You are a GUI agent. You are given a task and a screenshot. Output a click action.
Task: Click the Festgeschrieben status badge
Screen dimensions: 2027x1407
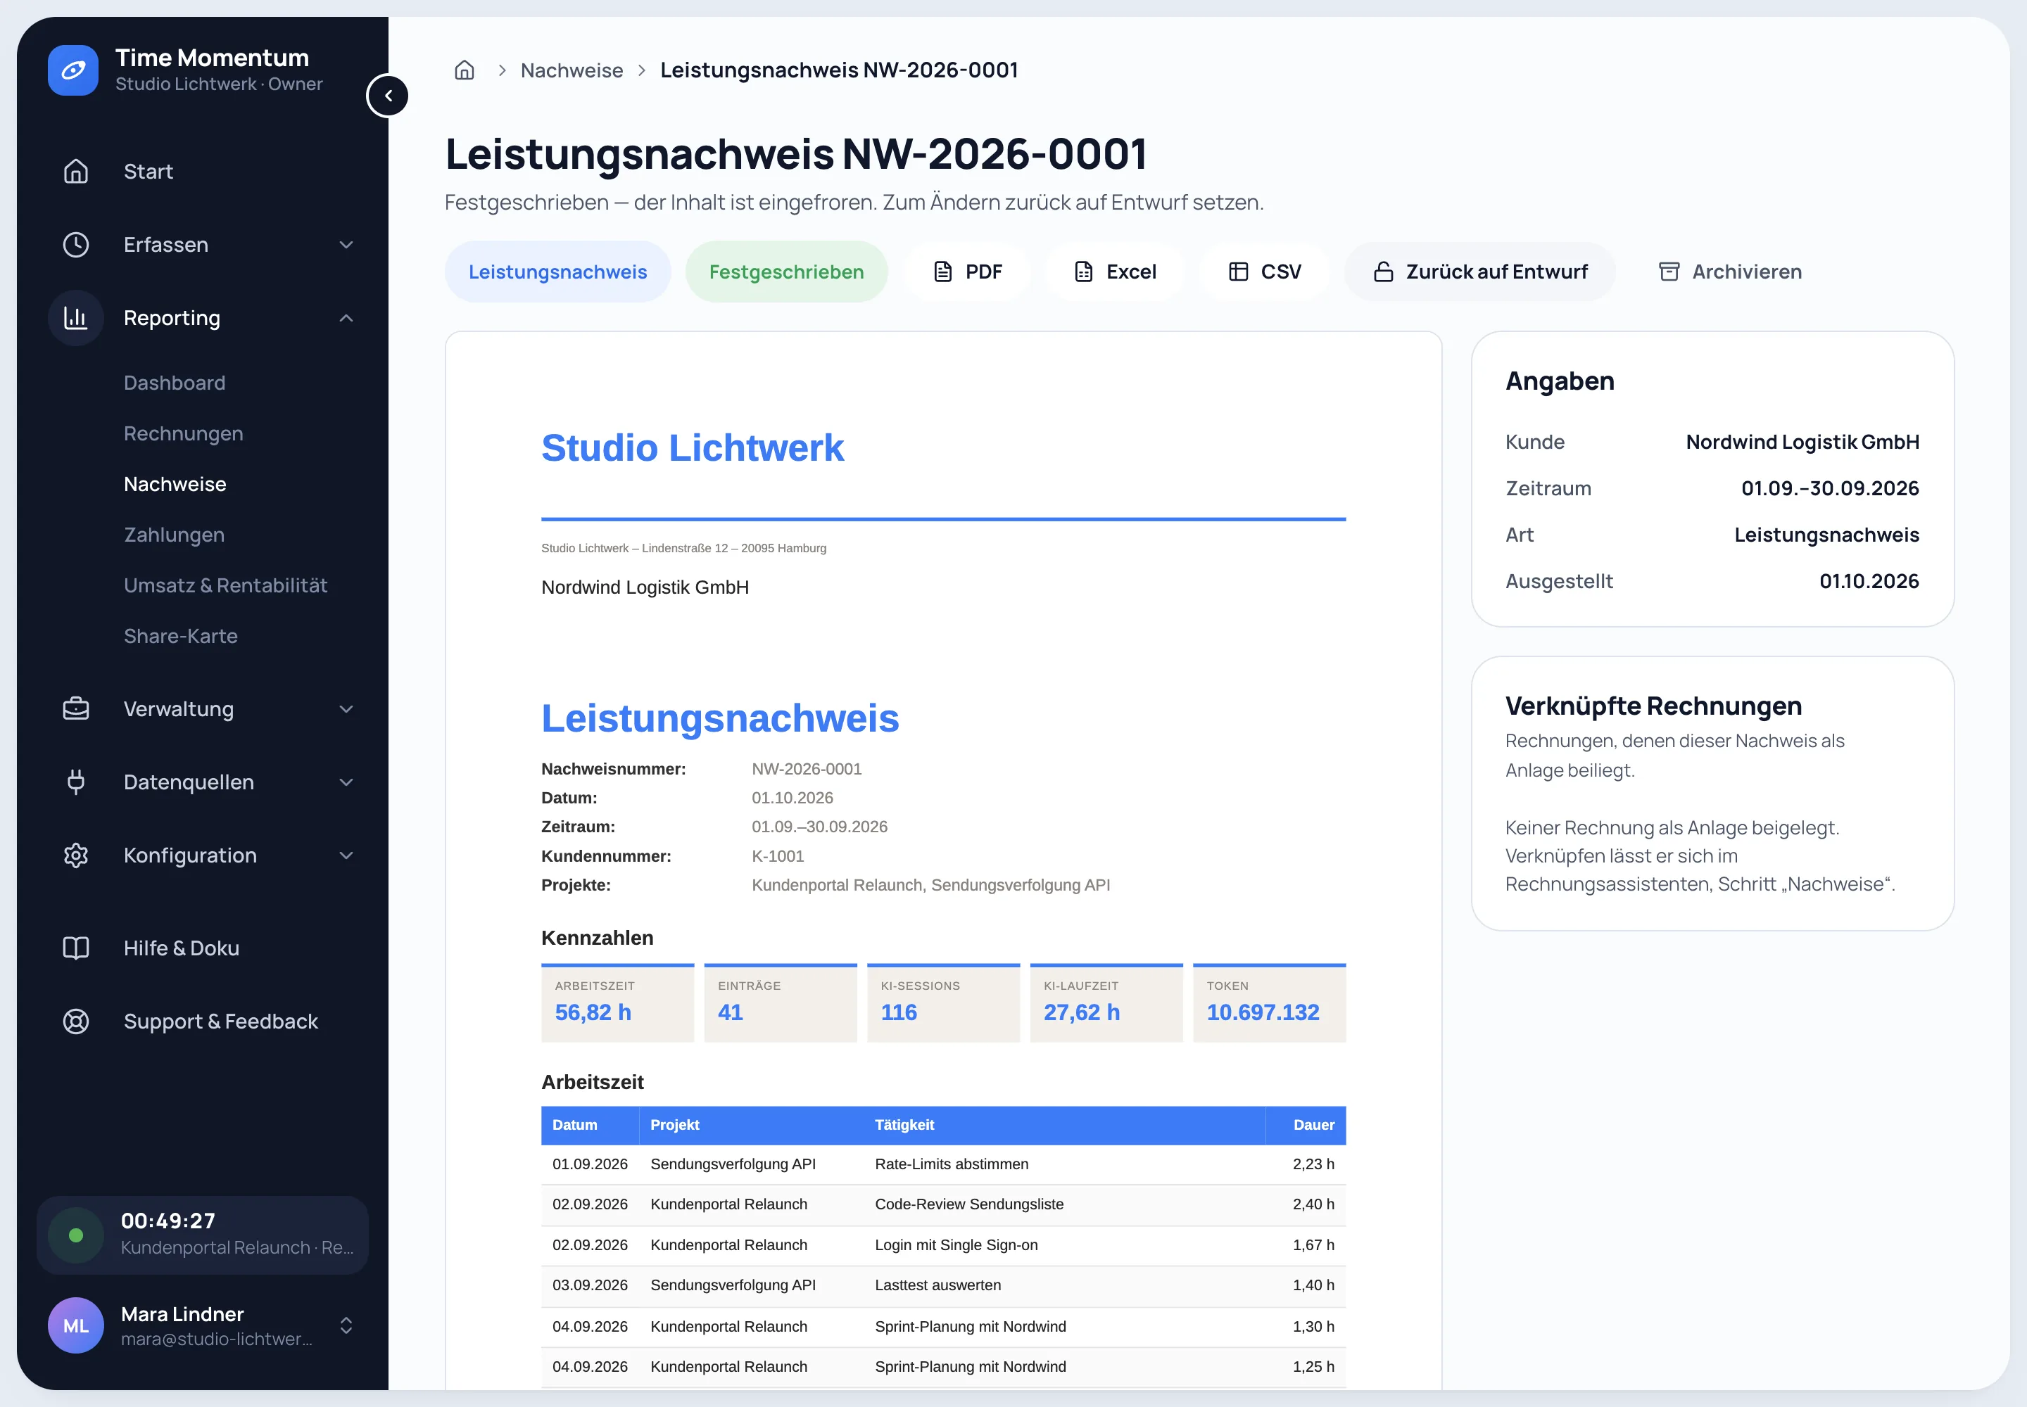786,272
